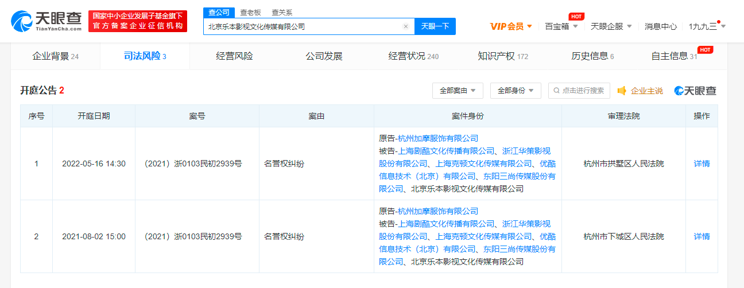Open 上海克顿文化传媒有限公司 link in row 1

coord(484,164)
